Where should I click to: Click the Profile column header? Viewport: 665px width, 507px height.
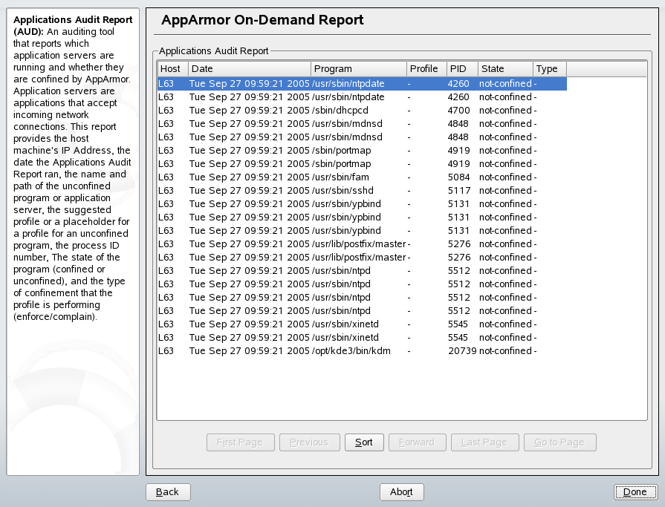[426, 68]
